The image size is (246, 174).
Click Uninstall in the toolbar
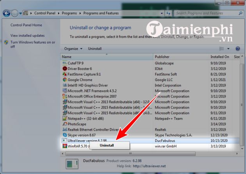[x=95, y=49]
